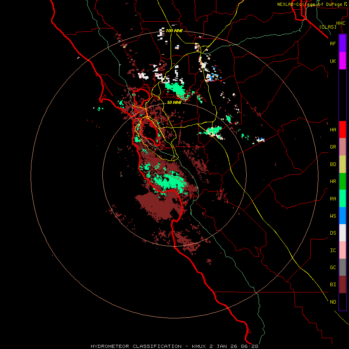
Task: Select the "GC" legend label
Action: point(333,268)
